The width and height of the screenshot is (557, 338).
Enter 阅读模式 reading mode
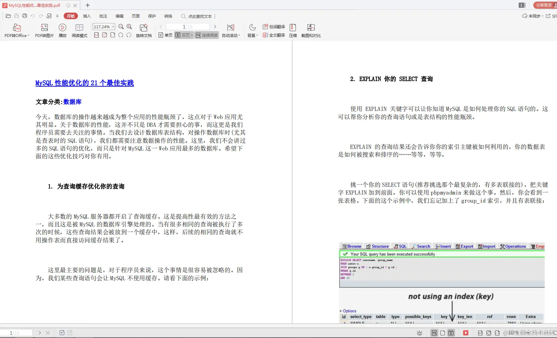(79, 30)
